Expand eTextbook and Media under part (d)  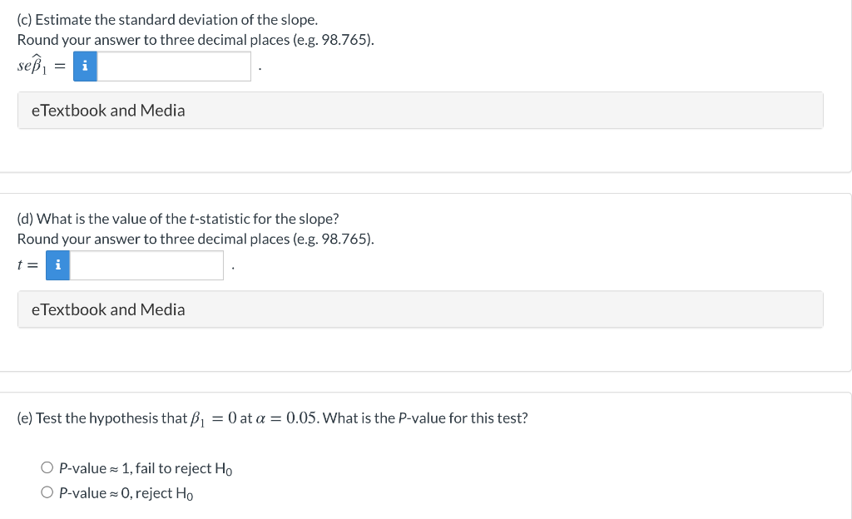(x=420, y=309)
